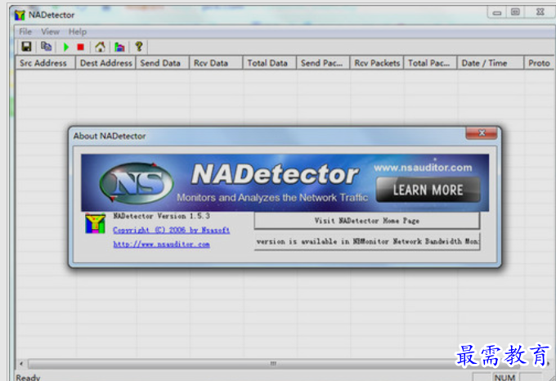Click the Ready status bar text
This screenshot has height=381, width=556.
point(28,377)
